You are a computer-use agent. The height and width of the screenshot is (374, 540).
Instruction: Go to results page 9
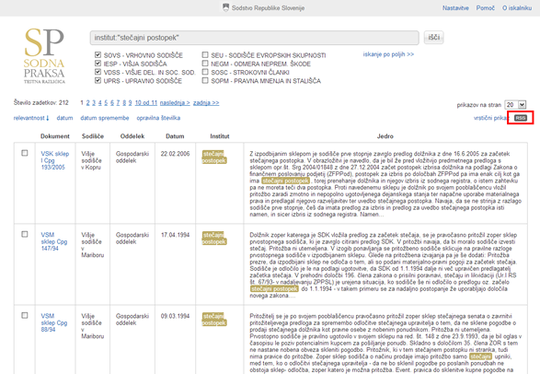(131, 103)
